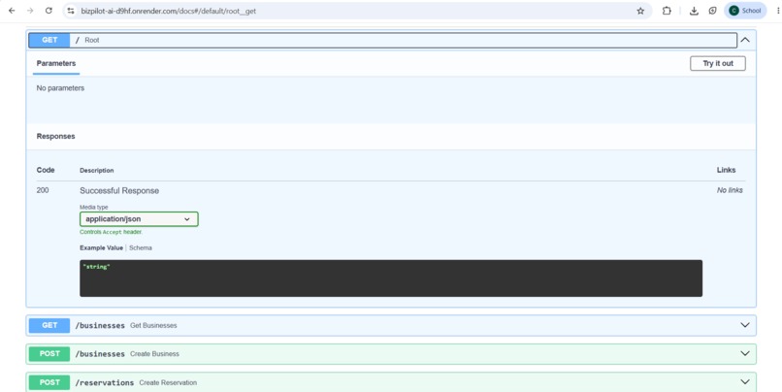Viewport: 782px width, 392px height.
Task: Click "Successful Response" description text
Action: click(x=119, y=190)
